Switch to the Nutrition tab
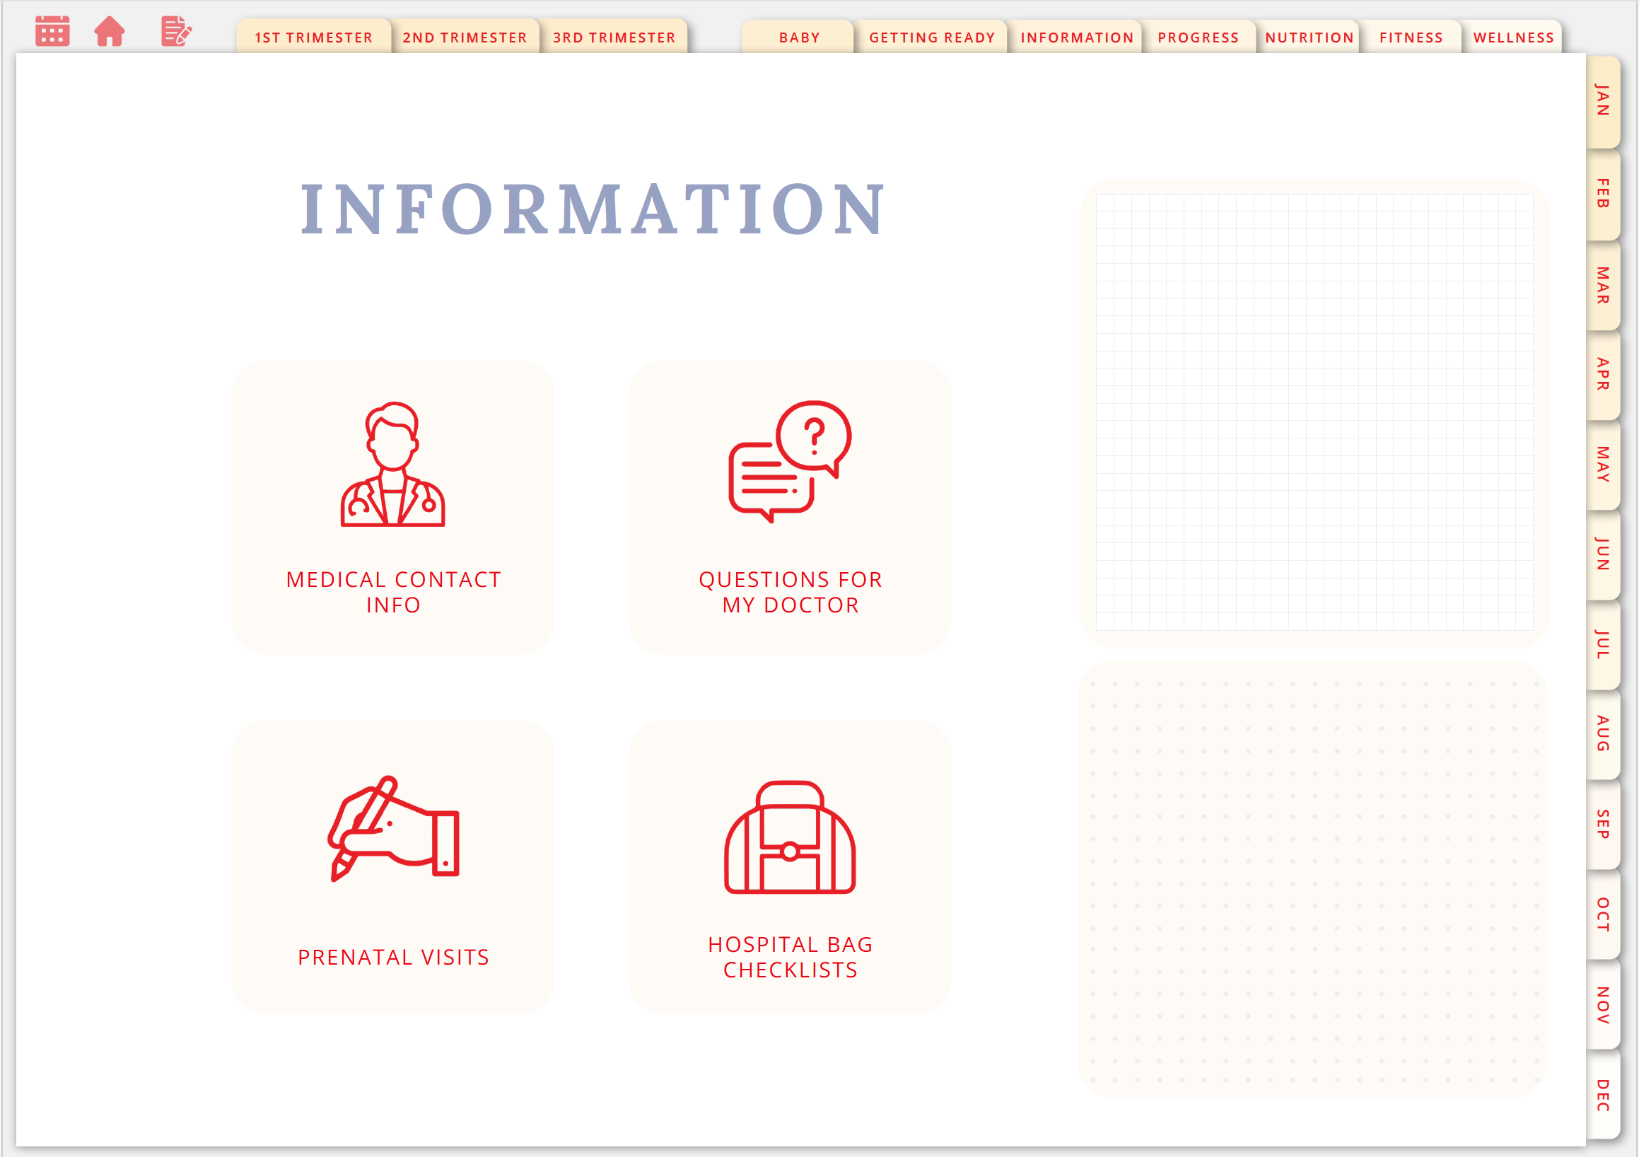 [x=1310, y=37]
